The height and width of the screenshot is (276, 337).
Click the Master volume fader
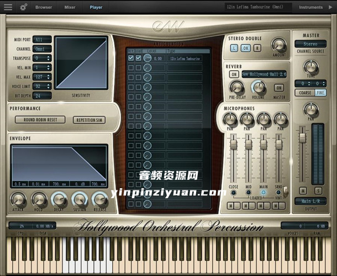pos(303,137)
